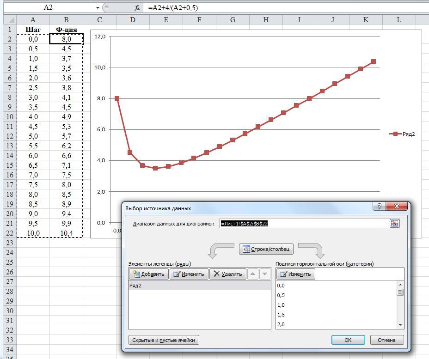429x359 pixels.
Task: Click the category label 2,0 in list
Action: point(281,324)
